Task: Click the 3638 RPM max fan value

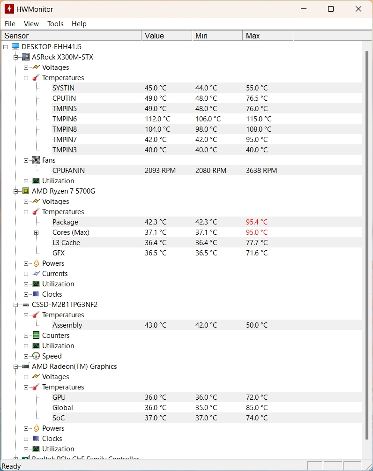Action: (261, 170)
